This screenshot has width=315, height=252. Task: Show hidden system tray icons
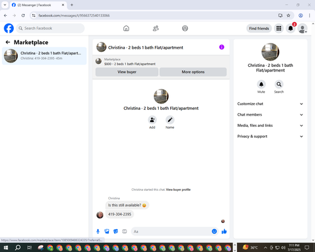pos(265,248)
